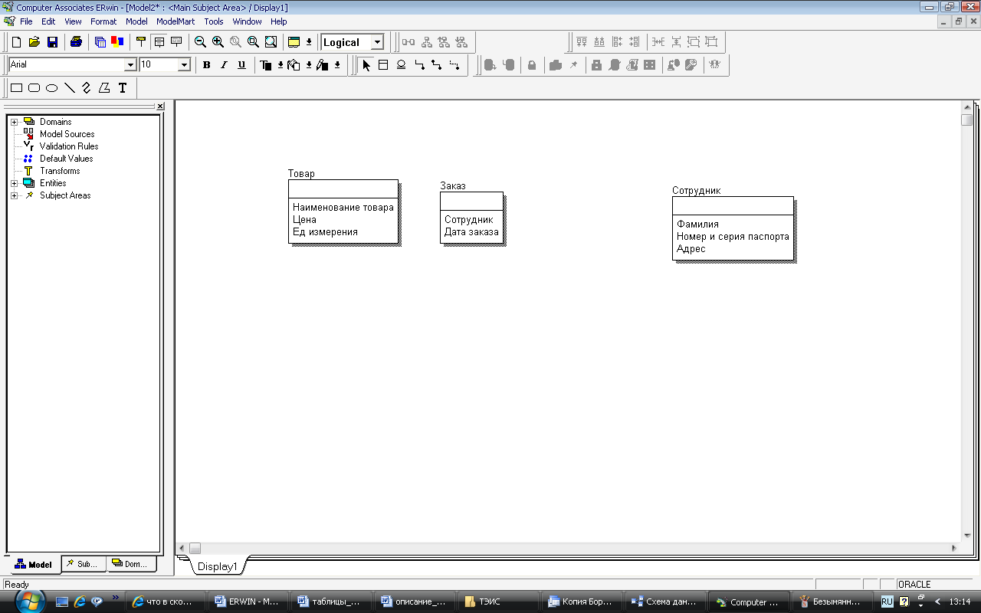Click RU language indicator in tray
Viewport: 981px width, 613px height.
point(887,602)
